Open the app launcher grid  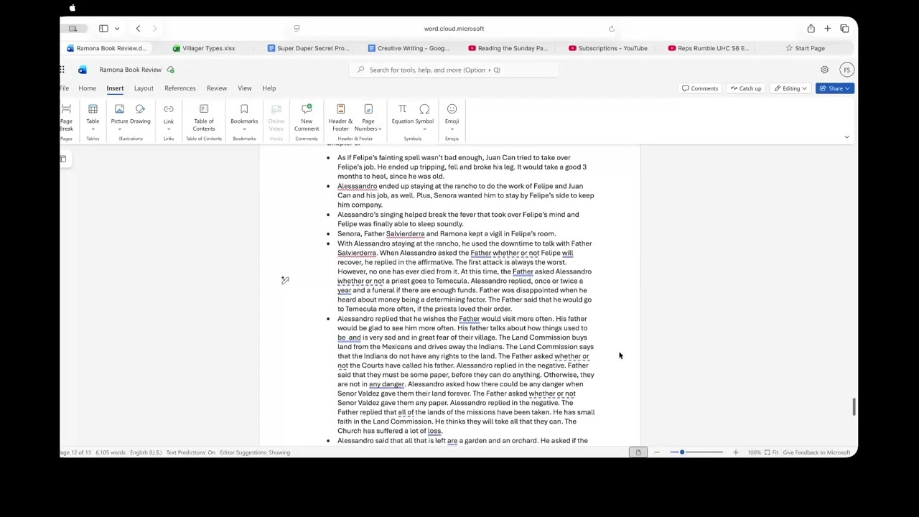62,70
